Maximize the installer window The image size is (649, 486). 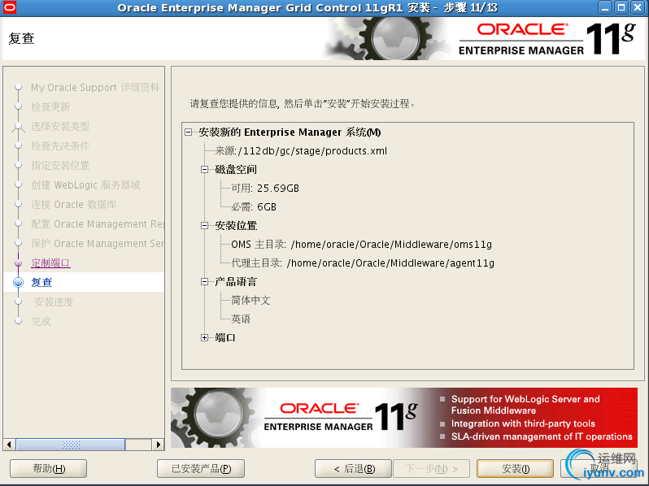pyautogui.click(x=621, y=7)
